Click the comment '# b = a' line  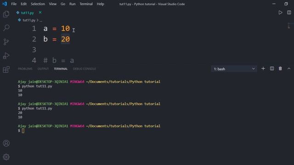[58, 60]
